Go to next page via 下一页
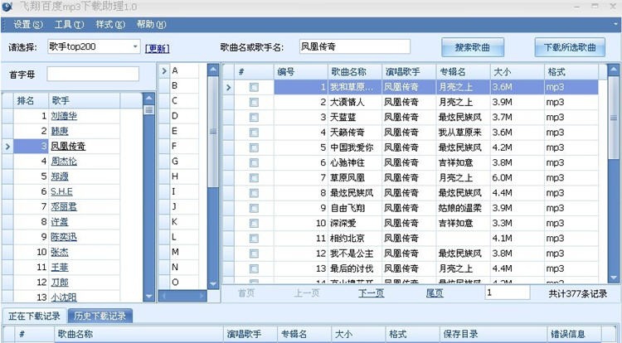This screenshot has height=343, width=622. 371,293
